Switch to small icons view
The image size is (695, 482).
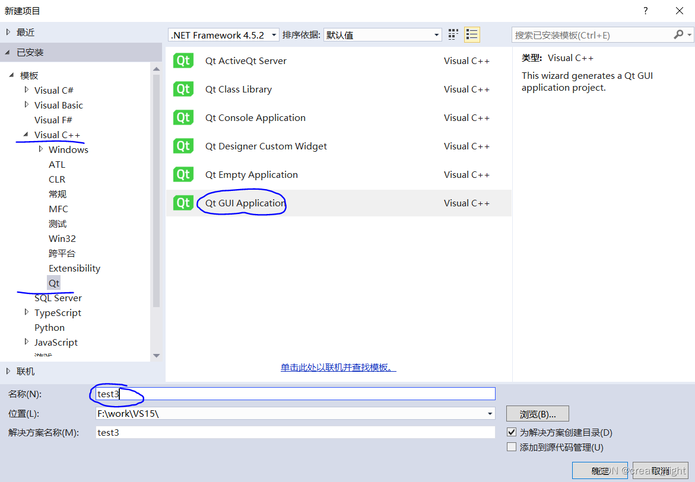(453, 34)
